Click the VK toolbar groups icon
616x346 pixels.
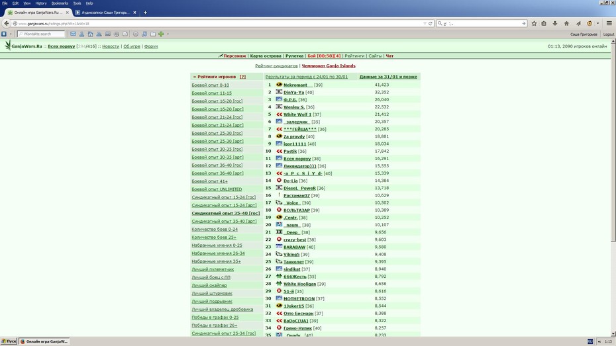coord(99,34)
